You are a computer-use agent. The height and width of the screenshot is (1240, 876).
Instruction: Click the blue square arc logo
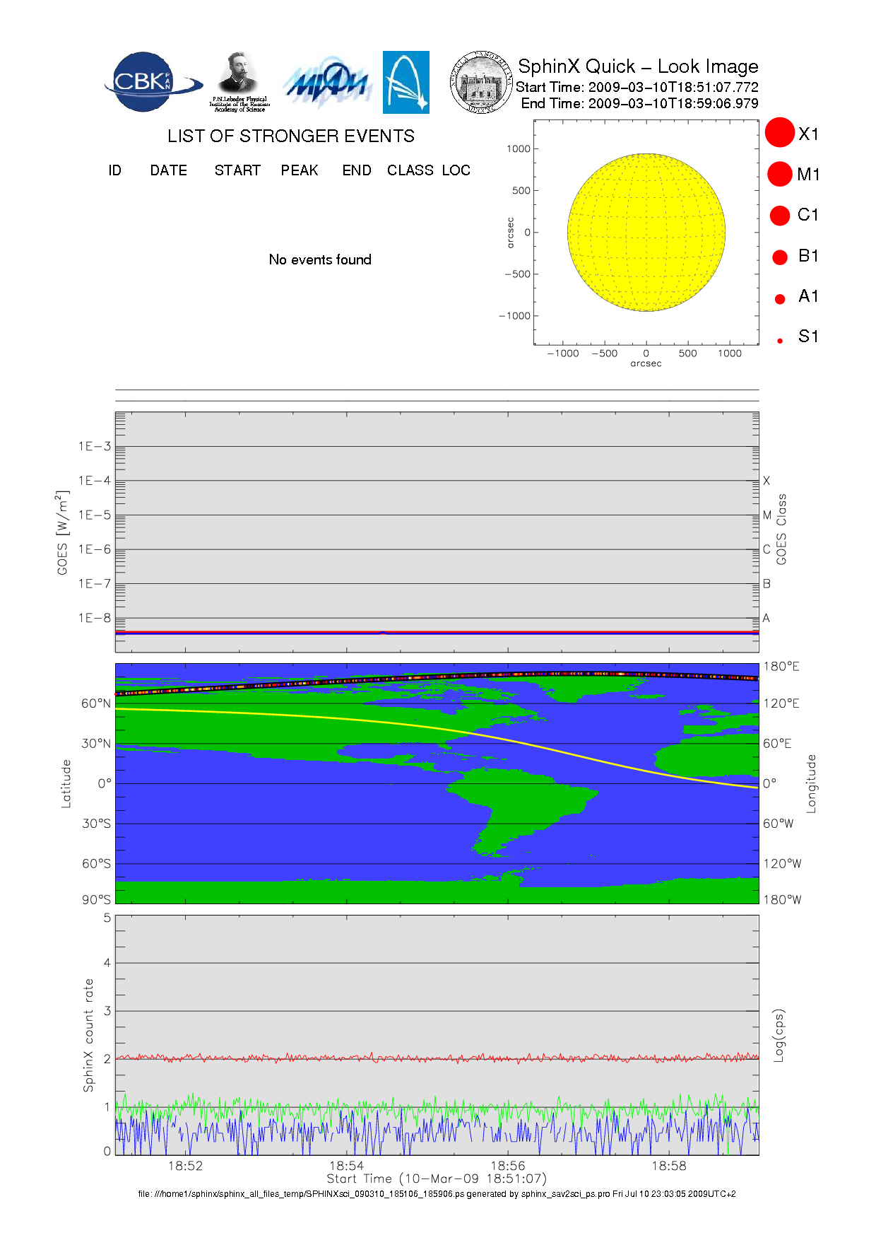tap(406, 82)
